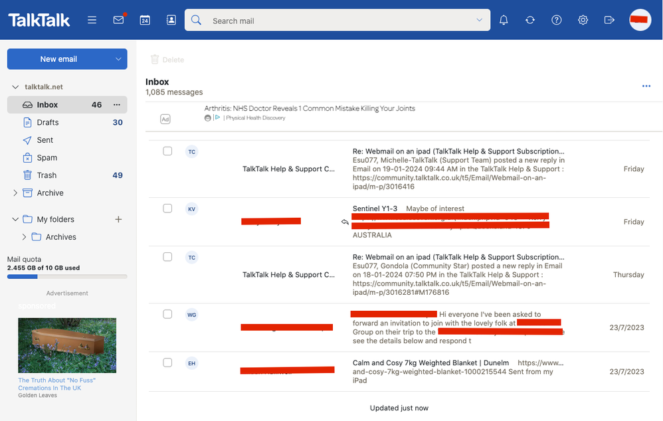The image size is (663, 421).
Task: Open the contacts address book icon
Action: click(x=171, y=20)
